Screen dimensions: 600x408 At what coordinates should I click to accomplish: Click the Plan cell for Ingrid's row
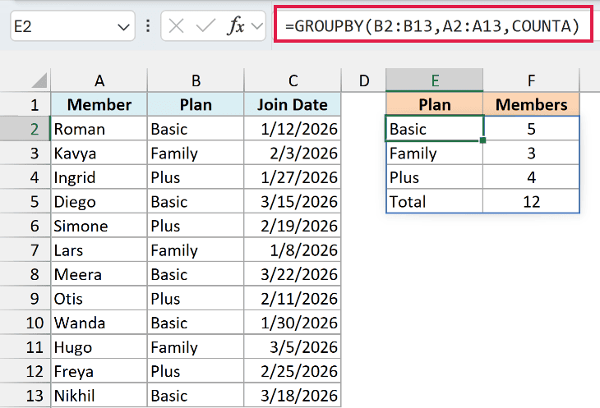pyautogui.click(x=196, y=177)
